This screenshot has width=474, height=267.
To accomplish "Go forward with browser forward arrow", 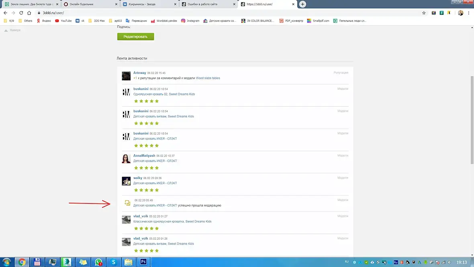I will [13, 13].
